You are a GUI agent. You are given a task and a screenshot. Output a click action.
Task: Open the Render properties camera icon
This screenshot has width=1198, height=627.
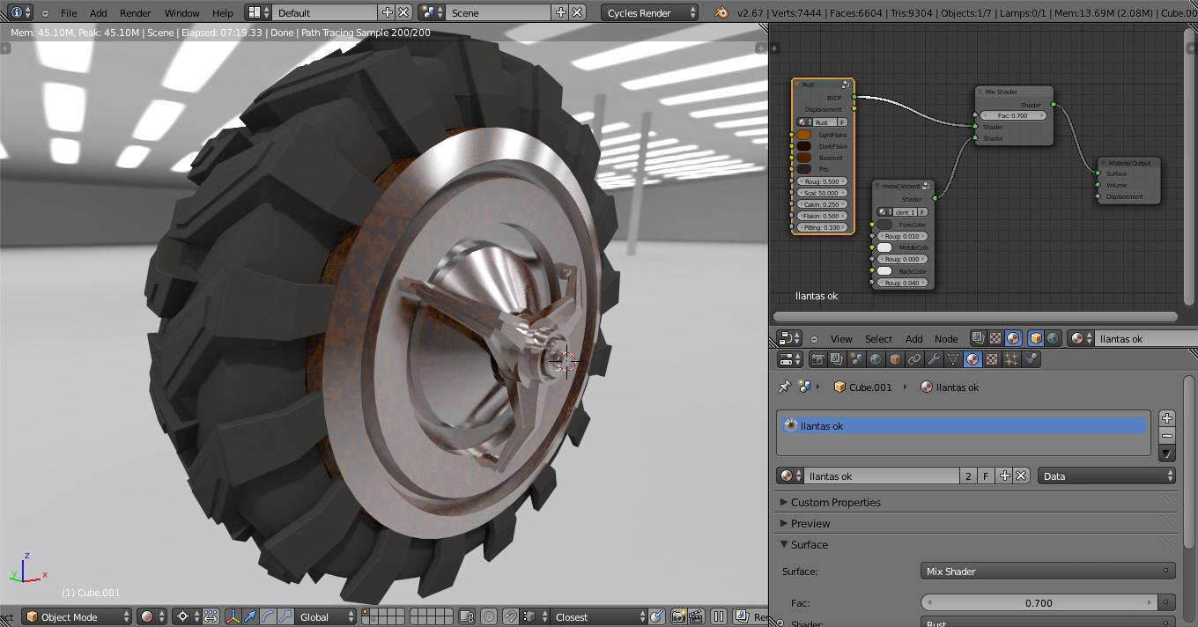[818, 359]
